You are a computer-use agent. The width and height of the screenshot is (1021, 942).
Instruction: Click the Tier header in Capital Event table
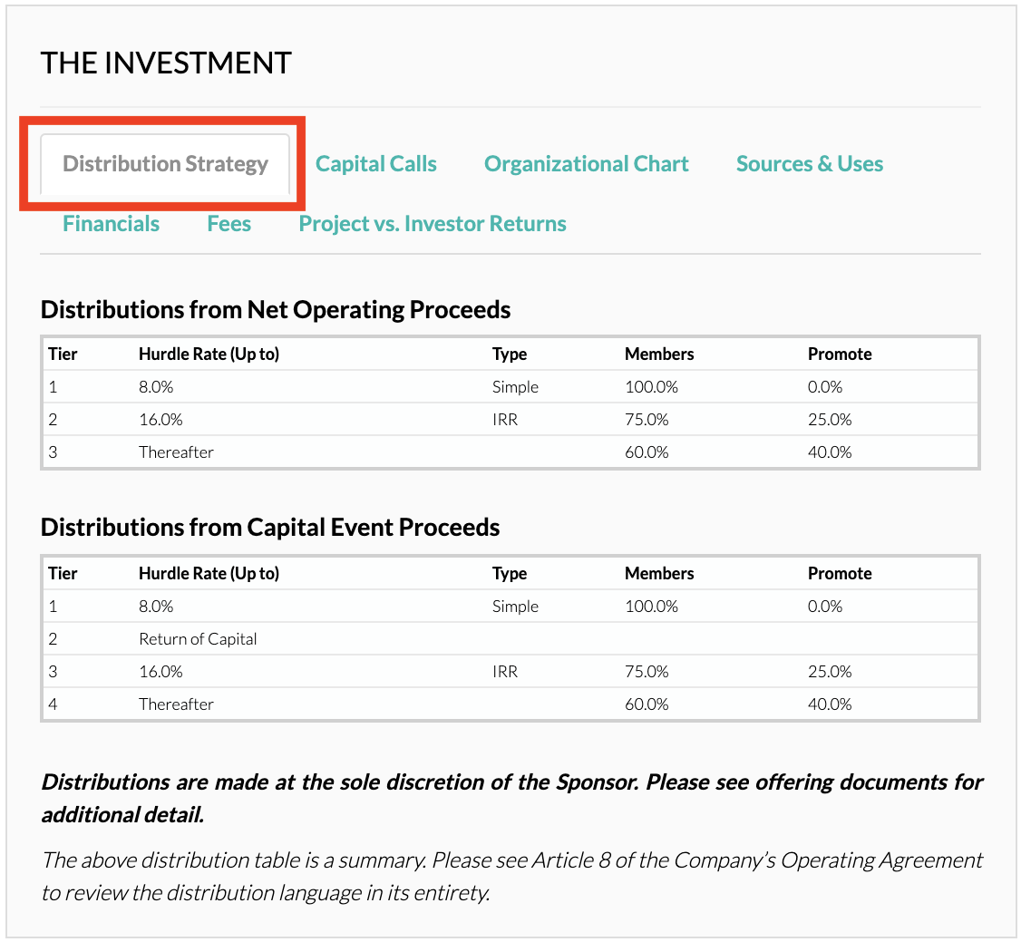pyautogui.click(x=63, y=574)
